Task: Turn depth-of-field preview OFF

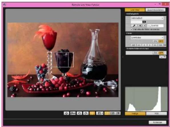Action: [161, 53]
